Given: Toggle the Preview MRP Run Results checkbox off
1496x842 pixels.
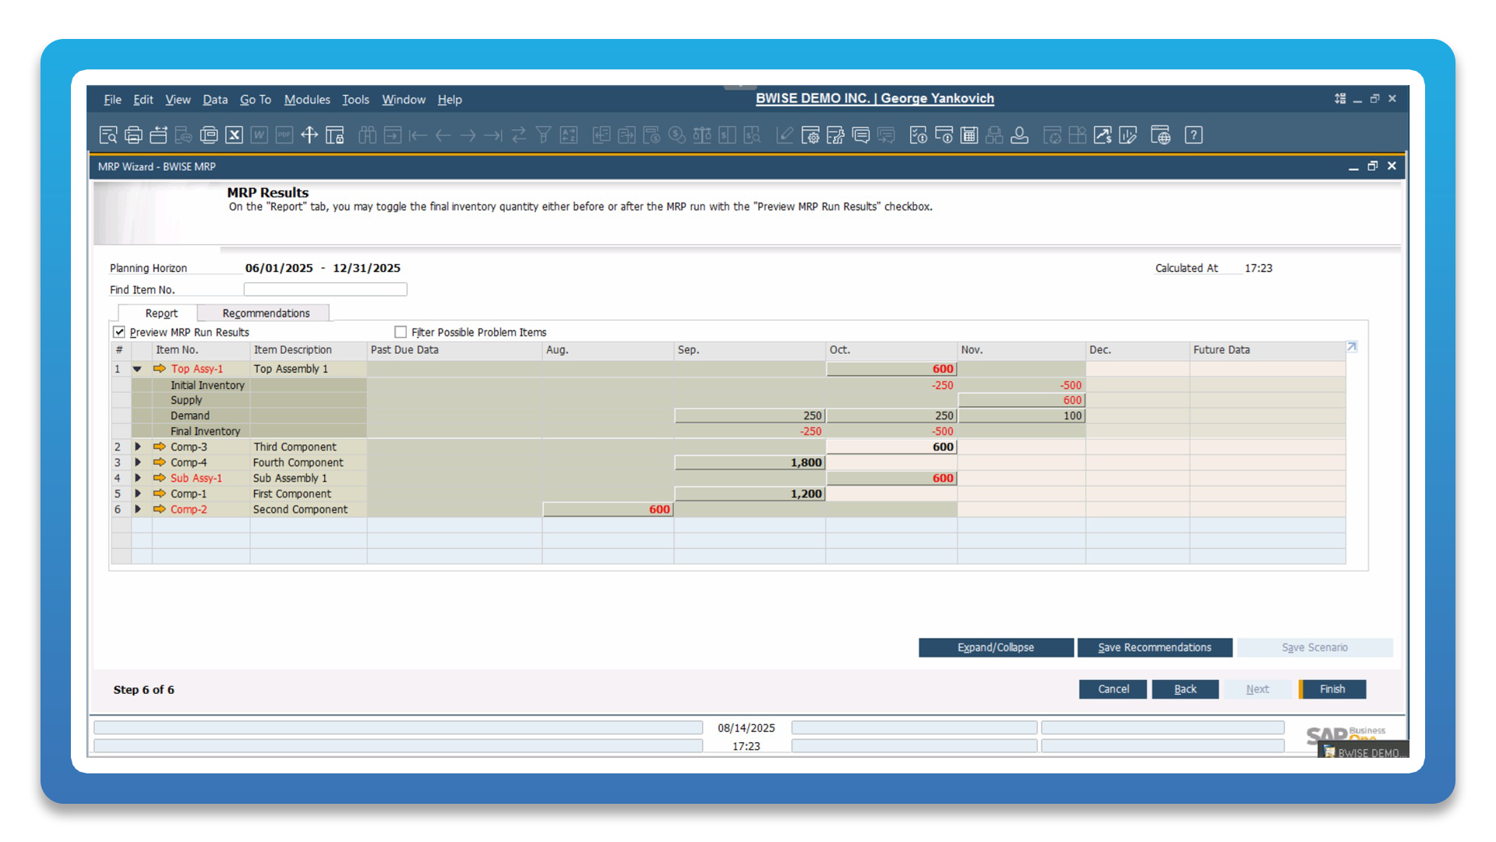Looking at the screenshot, I should (119, 331).
